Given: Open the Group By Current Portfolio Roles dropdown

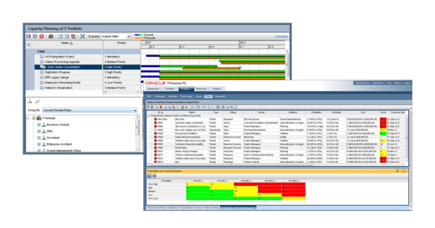Looking at the screenshot, I should click(x=135, y=110).
